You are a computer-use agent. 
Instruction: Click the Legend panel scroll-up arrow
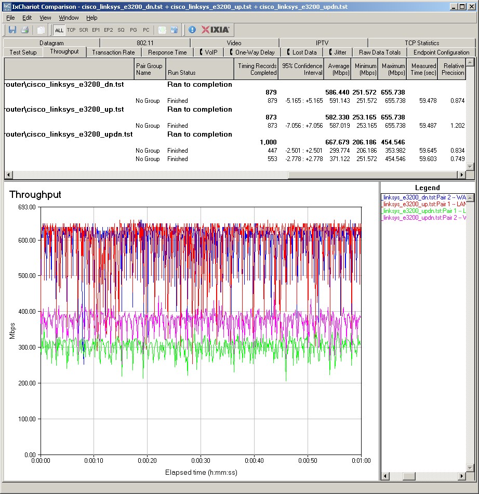click(x=470, y=198)
